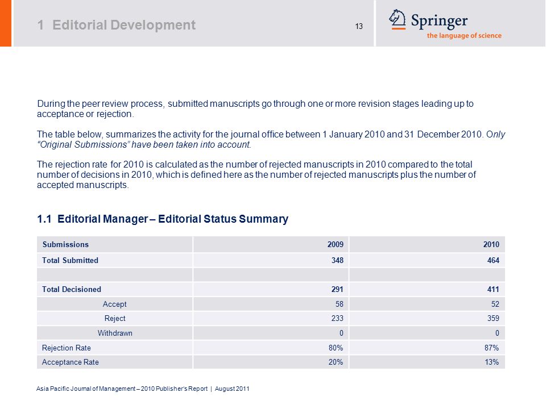Click the Springer wordmark text
The height and width of the screenshot is (409, 546).
pos(439,21)
